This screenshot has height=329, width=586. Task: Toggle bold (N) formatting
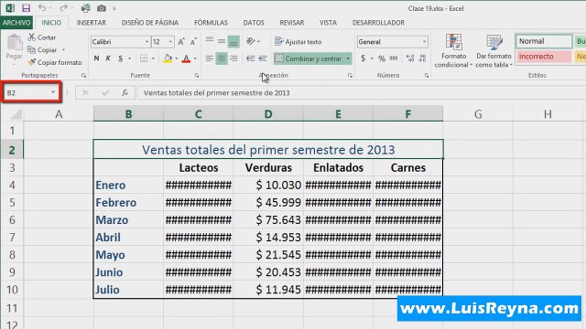96,58
